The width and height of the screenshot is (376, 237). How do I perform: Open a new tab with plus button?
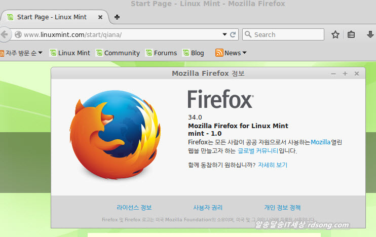[x=117, y=17]
